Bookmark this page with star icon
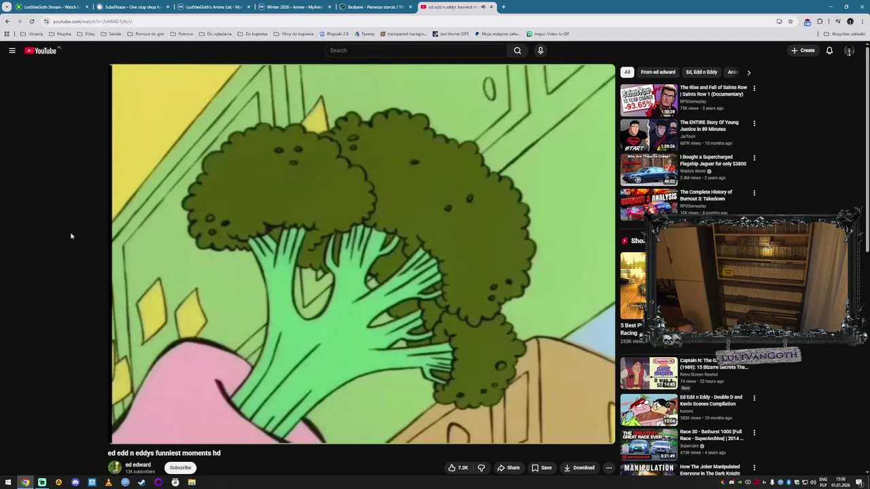870x489 pixels. tap(790, 21)
